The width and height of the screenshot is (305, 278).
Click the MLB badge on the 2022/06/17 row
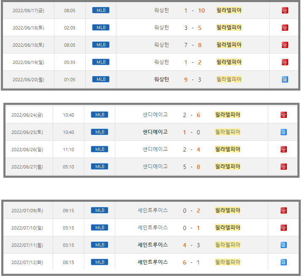(101, 10)
